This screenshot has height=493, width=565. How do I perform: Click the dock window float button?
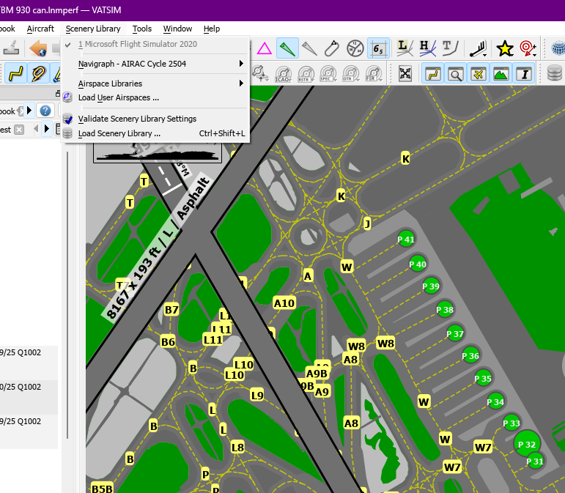tap(58, 94)
